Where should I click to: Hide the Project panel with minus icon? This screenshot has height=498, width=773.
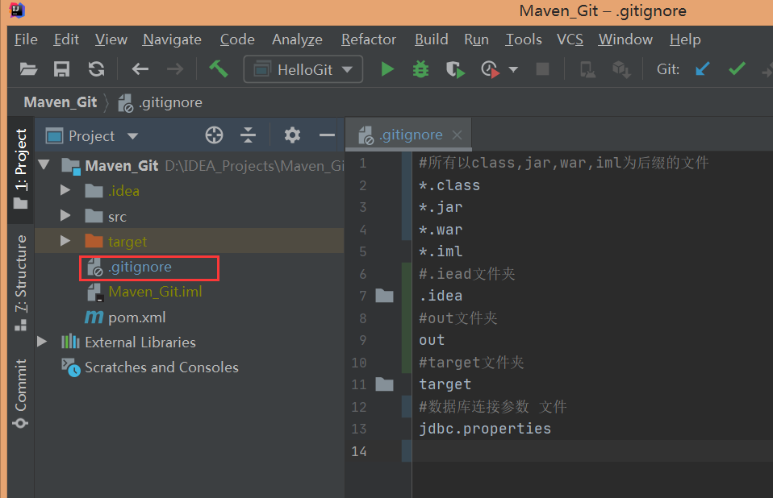pyautogui.click(x=327, y=135)
